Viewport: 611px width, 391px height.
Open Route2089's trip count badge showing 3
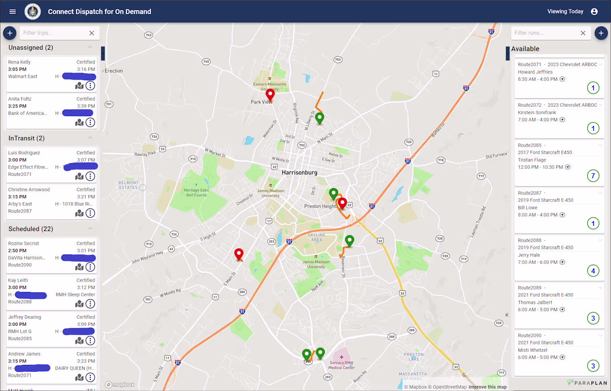pyautogui.click(x=593, y=319)
